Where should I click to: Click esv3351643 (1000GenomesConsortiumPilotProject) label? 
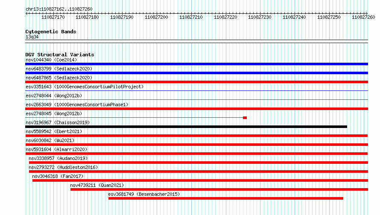85,87
